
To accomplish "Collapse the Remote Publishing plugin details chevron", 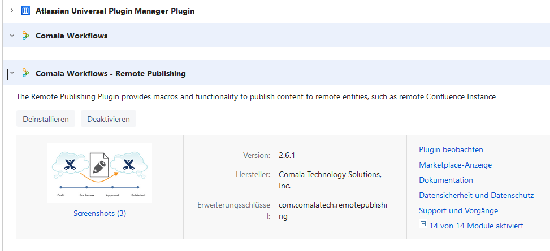I will pos(12,73).
